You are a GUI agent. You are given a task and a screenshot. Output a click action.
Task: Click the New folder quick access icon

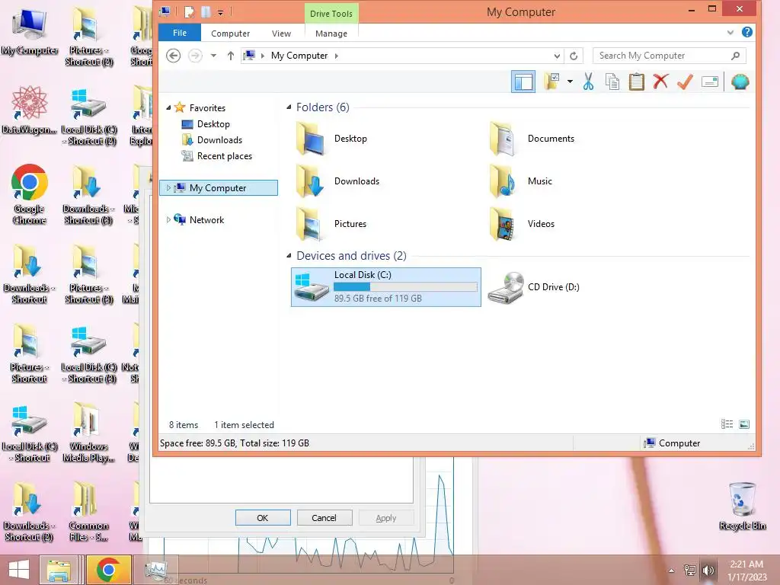pyautogui.click(x=206, y=12)
